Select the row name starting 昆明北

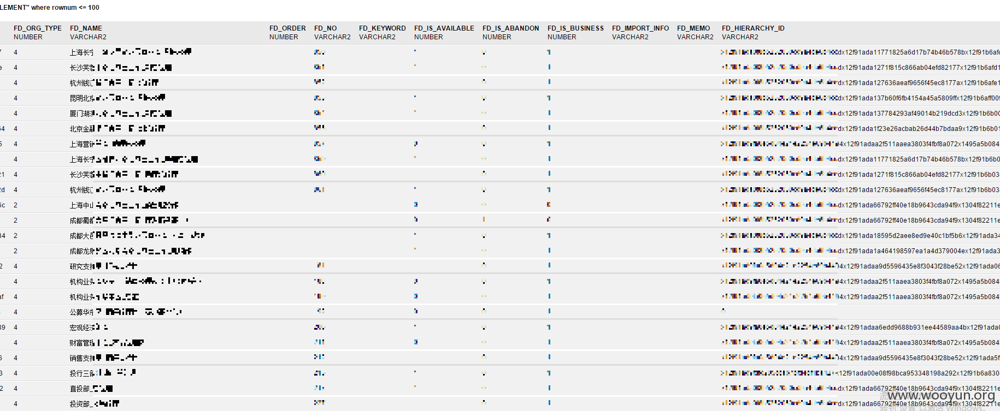(117, 98)
